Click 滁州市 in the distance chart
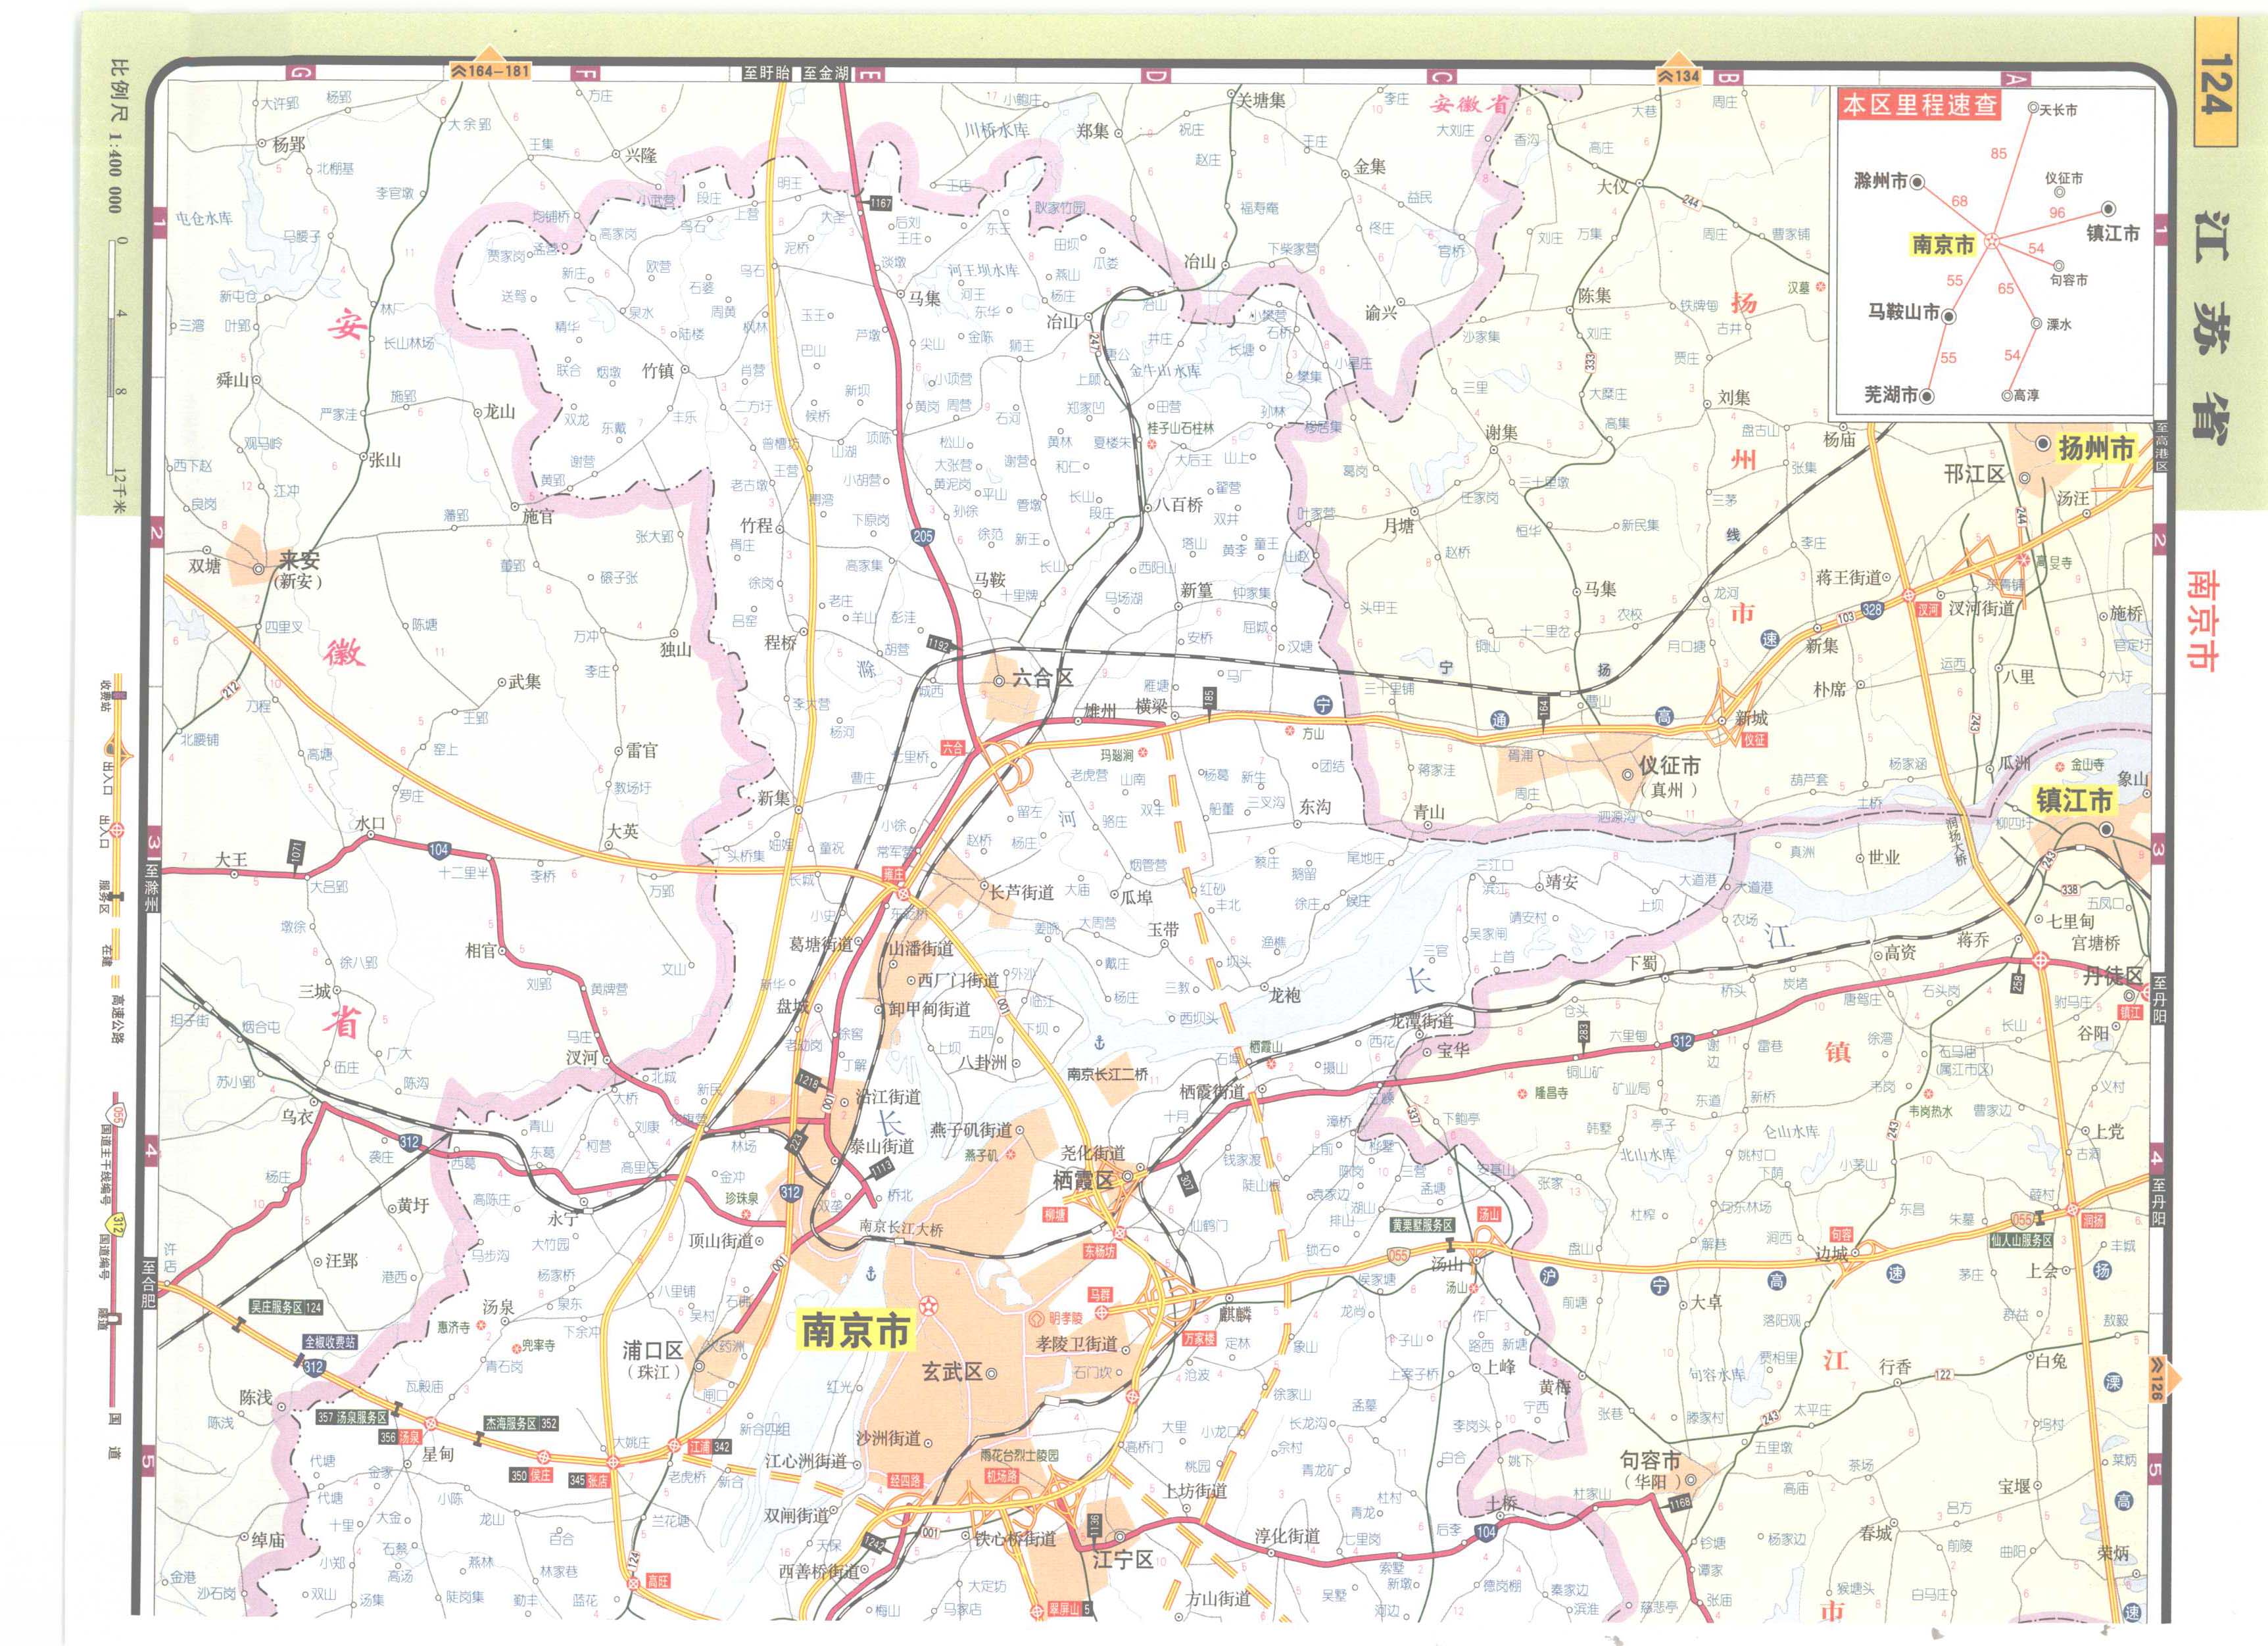 pos(1880,182)
